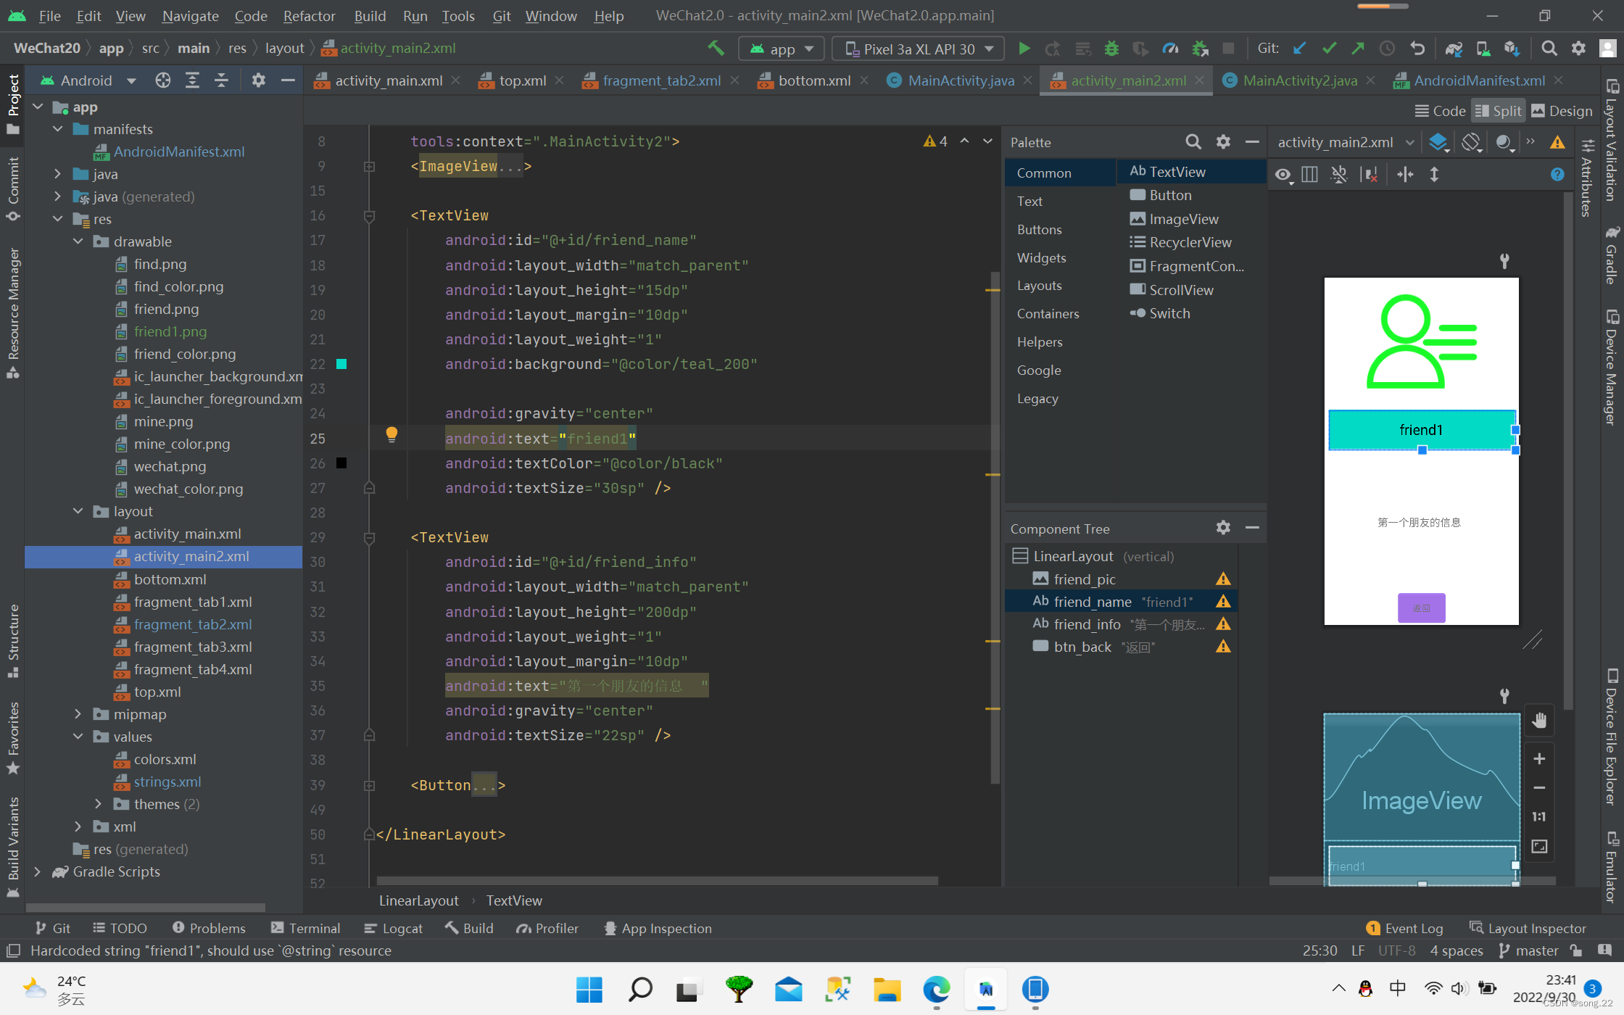Open the Android project view dropdown

[x=88, y=80]
